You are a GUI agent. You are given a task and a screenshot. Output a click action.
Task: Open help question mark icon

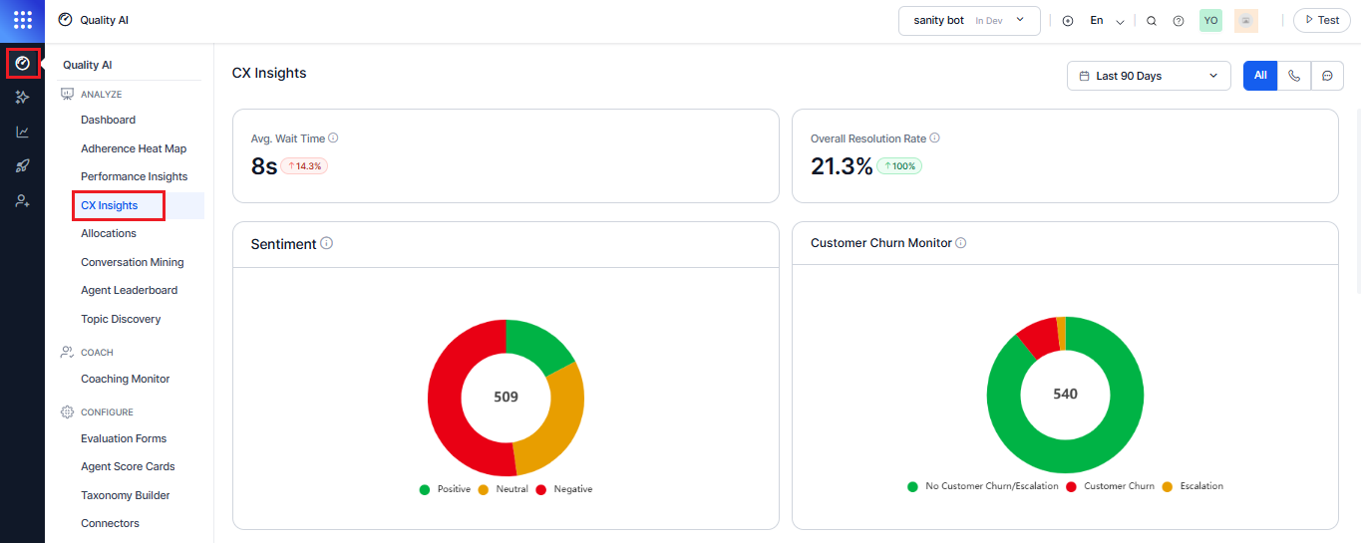tap(1179, 21)
